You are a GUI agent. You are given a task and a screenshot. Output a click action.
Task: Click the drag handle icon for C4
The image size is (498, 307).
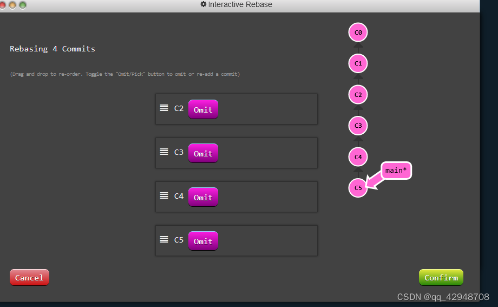point(164,196)
